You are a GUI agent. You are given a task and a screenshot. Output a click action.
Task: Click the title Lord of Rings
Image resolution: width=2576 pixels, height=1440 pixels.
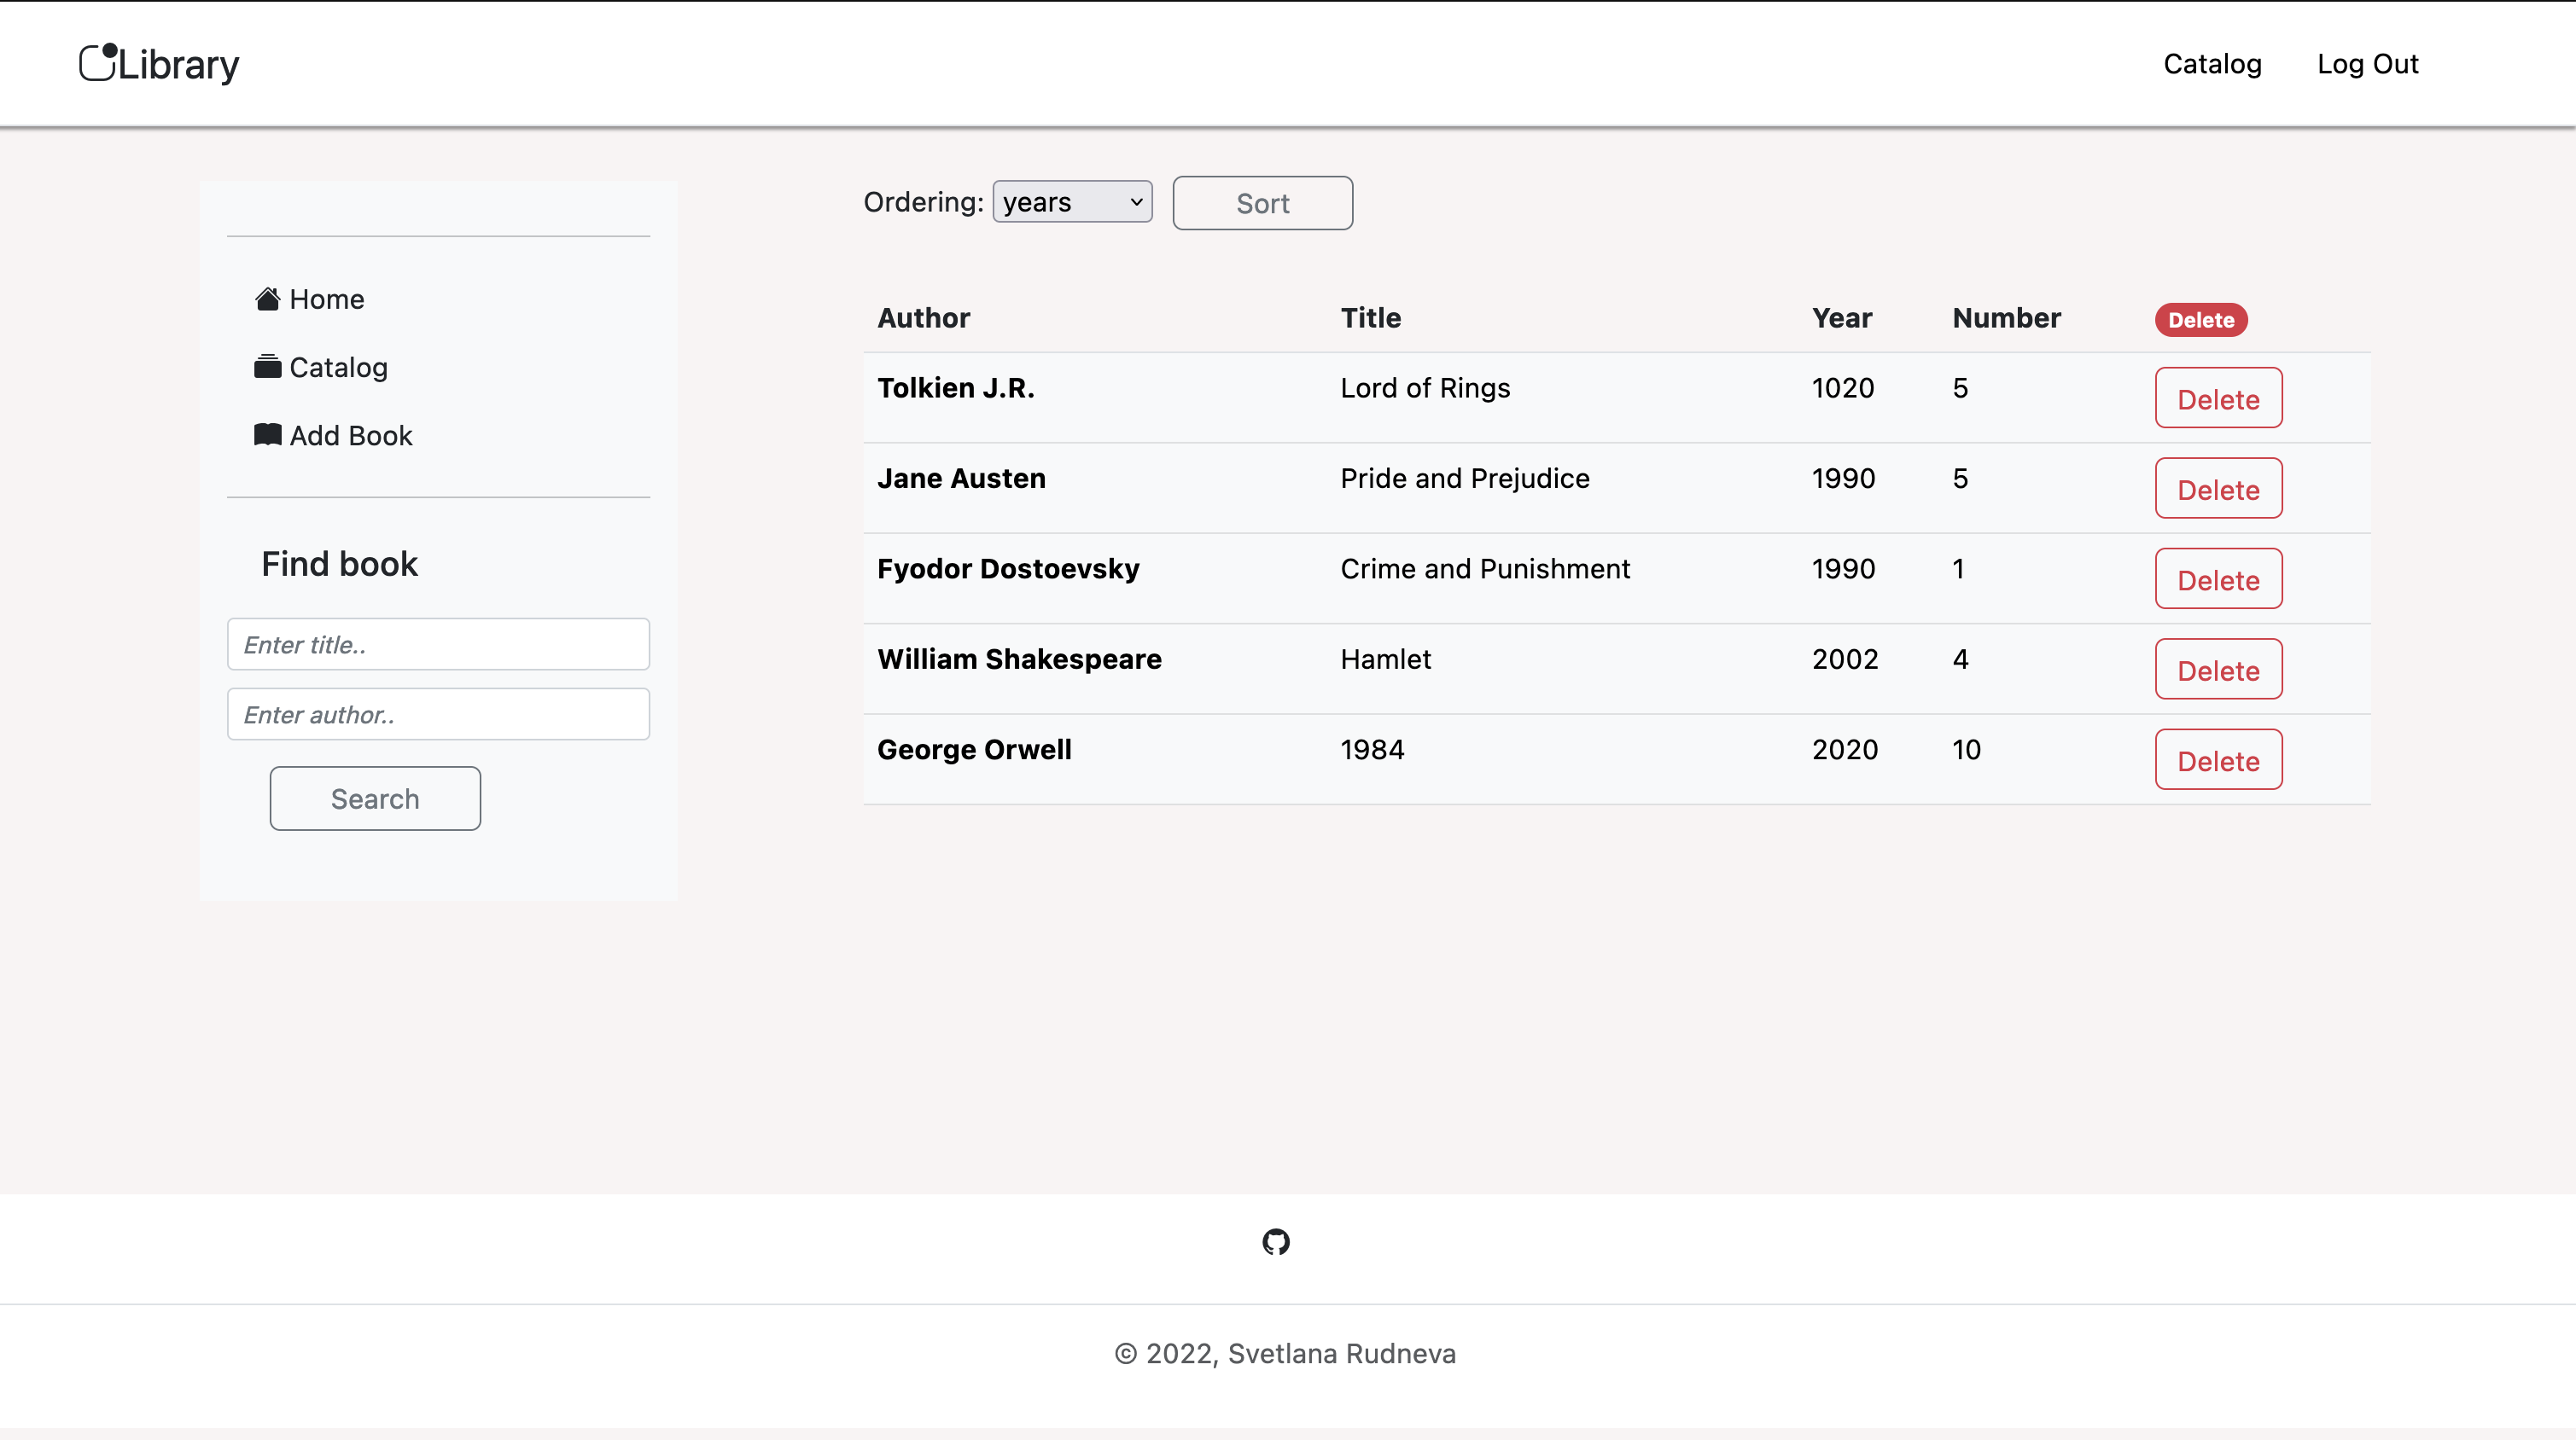tap(1425, 388)
